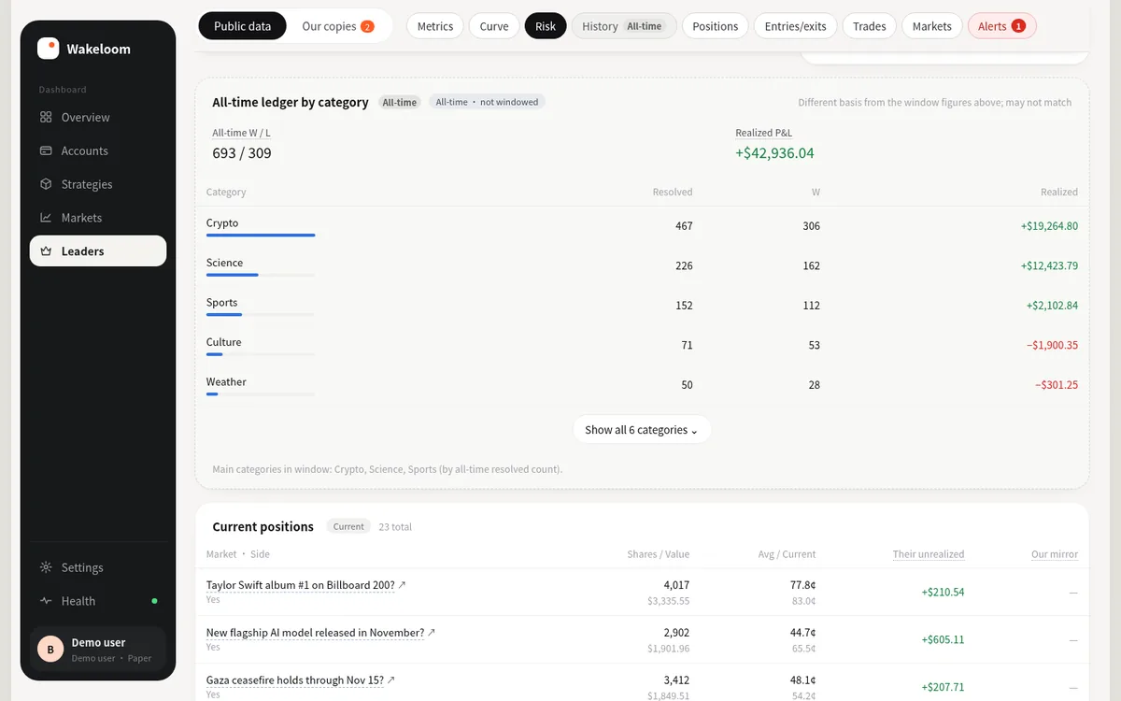Open external link arrow for Taylor Swift market
1121x701 pixels.
[403, 585]
